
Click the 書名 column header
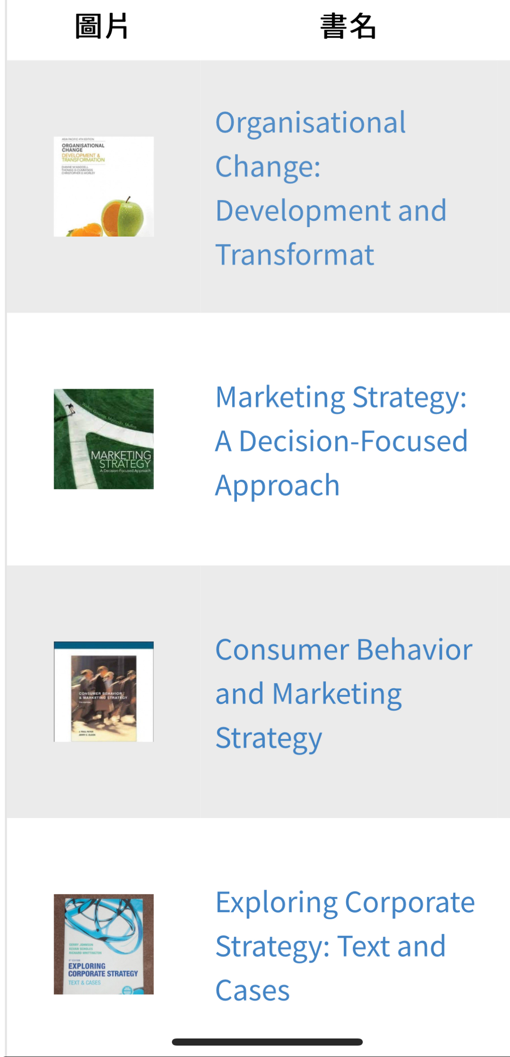pos(348,26)
